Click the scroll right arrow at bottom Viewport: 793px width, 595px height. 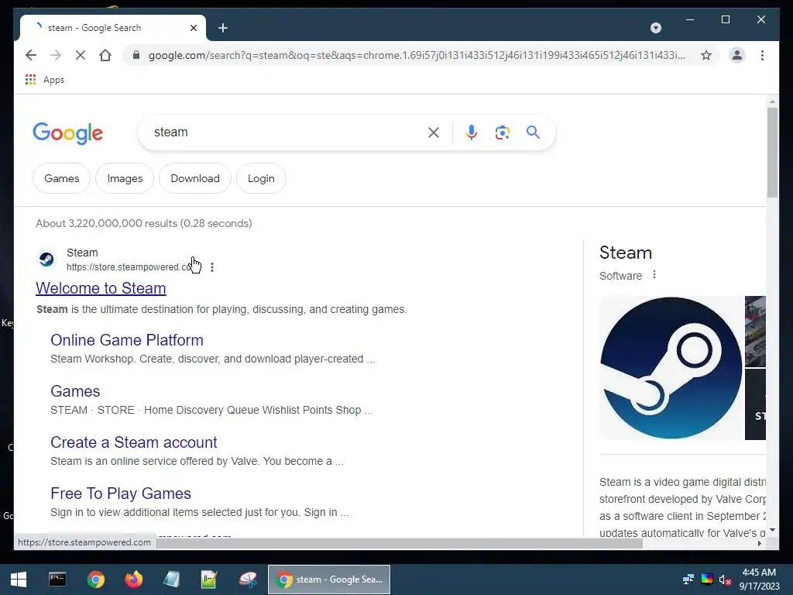(x=760, y=543)
